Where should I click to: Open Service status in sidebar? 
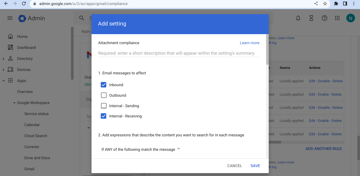pyautogui.click(x=36, y=114)
